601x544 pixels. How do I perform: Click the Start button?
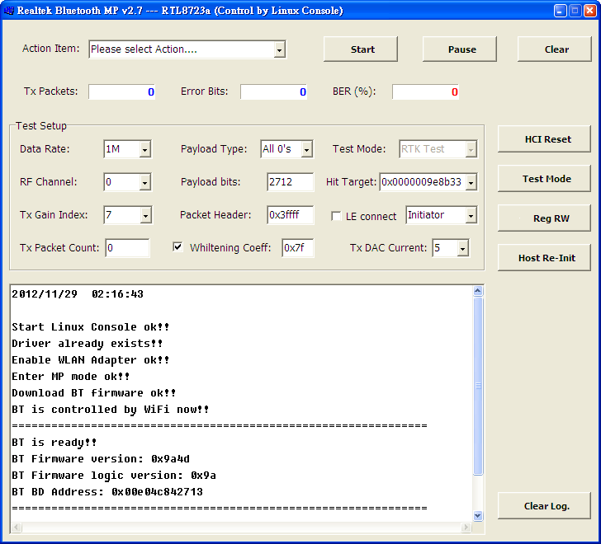[x=361, y=49]
